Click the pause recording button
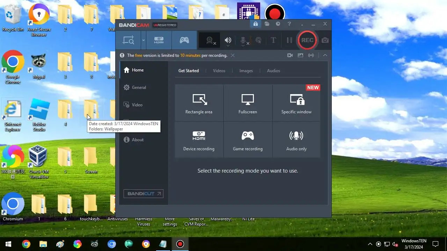 289,40
